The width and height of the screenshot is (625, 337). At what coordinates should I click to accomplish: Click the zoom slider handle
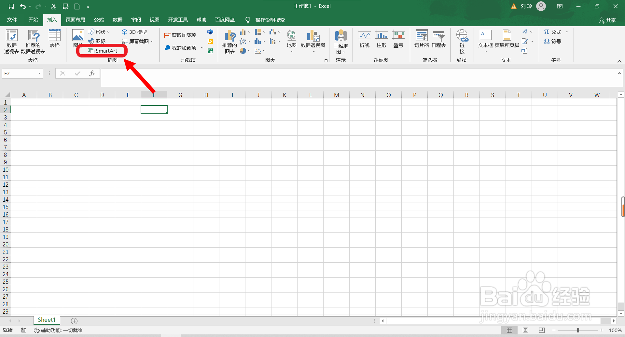click(578, 330)
